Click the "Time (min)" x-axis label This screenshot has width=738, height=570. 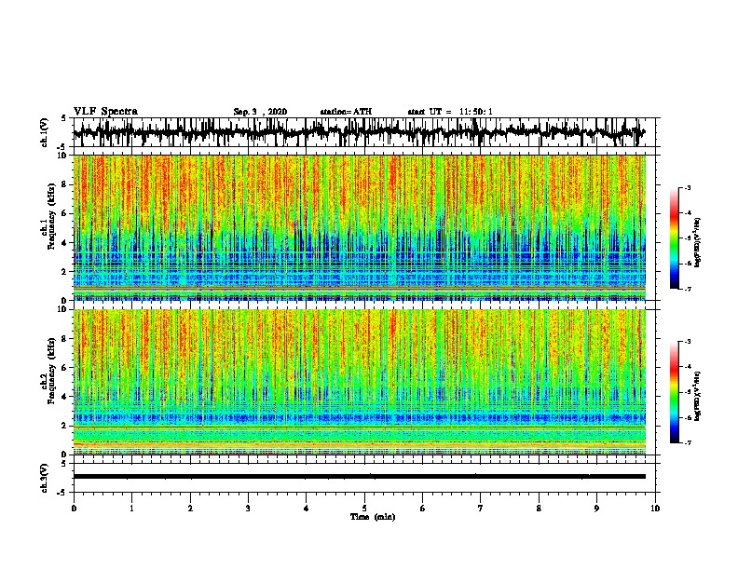pyautogui.click(x=373, y=517)
